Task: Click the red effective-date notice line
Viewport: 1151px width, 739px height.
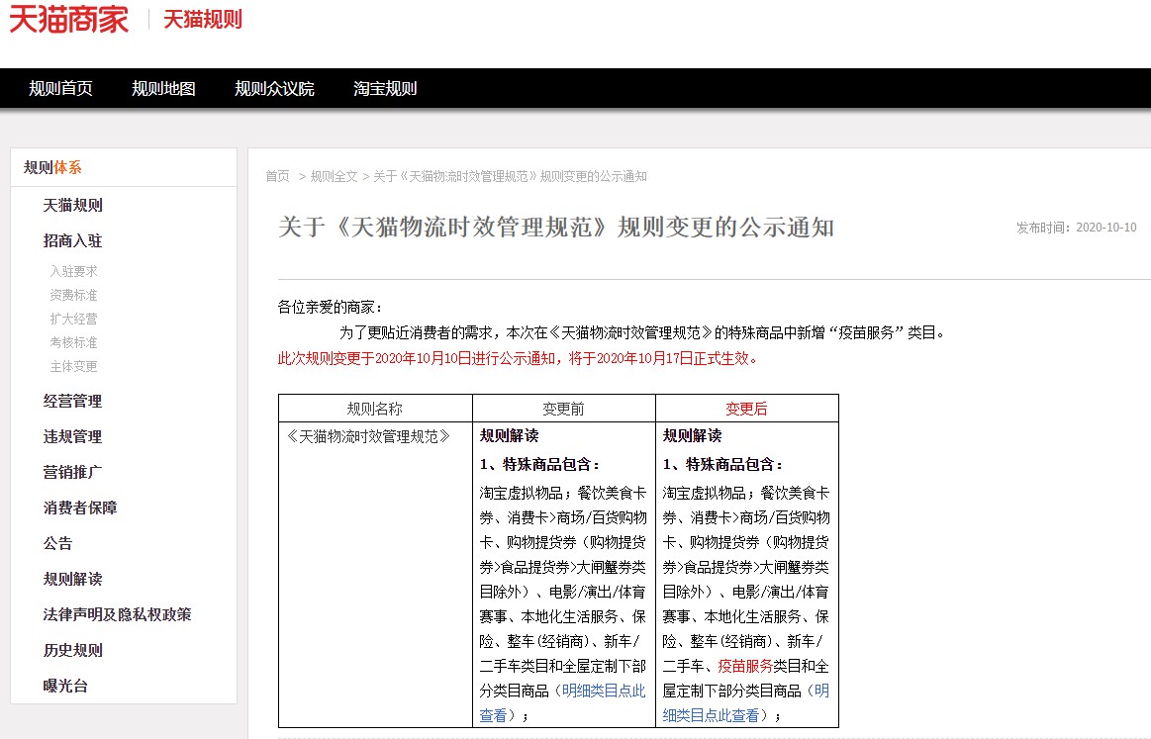Action: pos(518,358)
